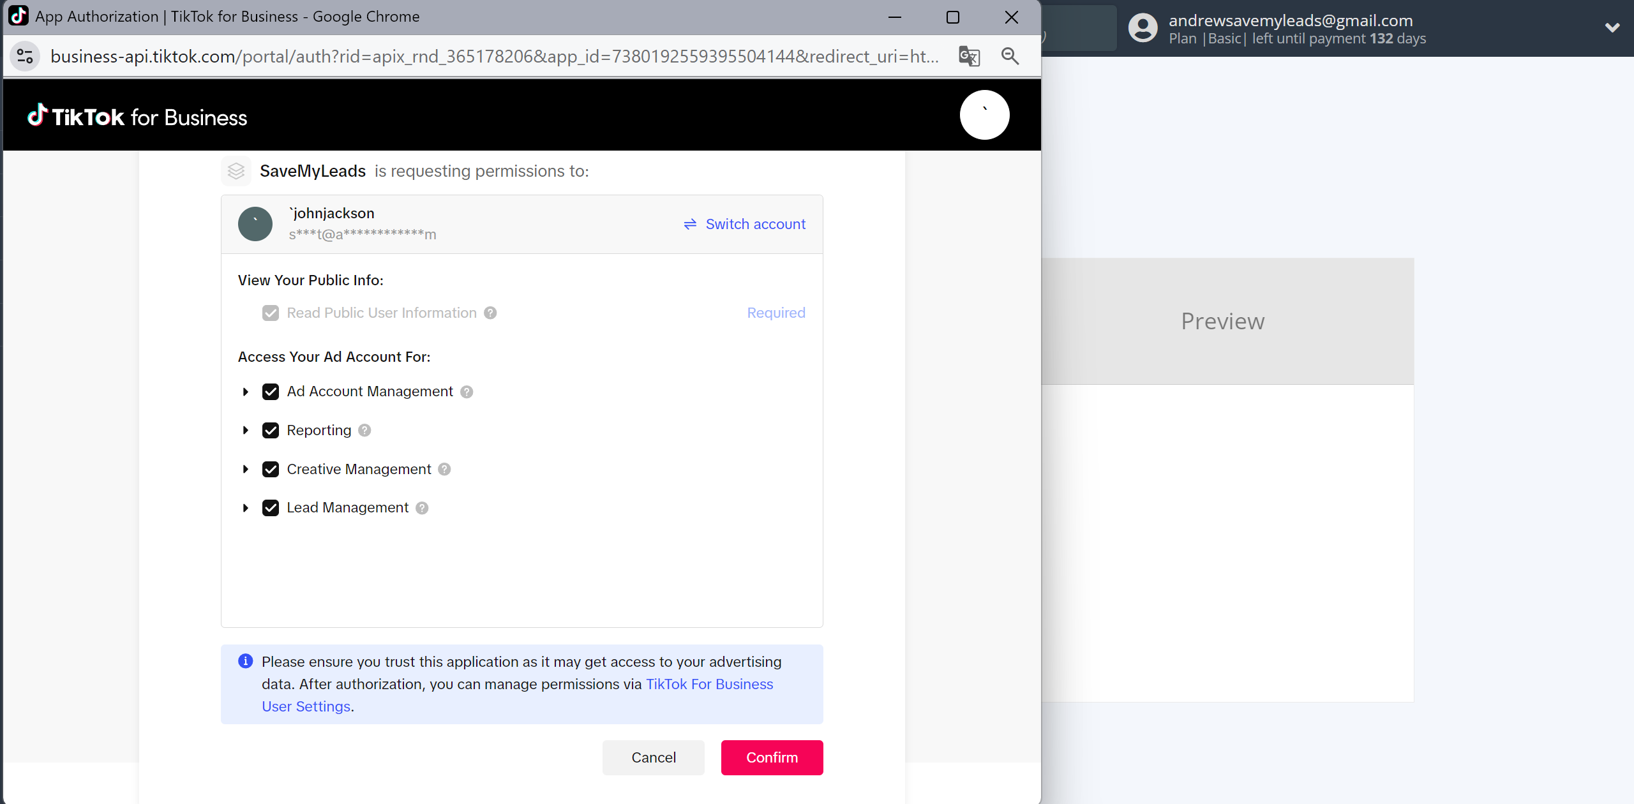The height and width of the screenshot is (804, 1634).
Task: Toggle the Ad Account Management checkbox
Action: click(270, 392)
